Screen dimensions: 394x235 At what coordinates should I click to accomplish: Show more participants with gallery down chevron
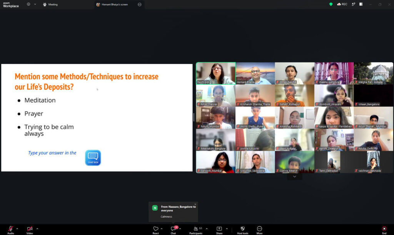tap(294, 177)
